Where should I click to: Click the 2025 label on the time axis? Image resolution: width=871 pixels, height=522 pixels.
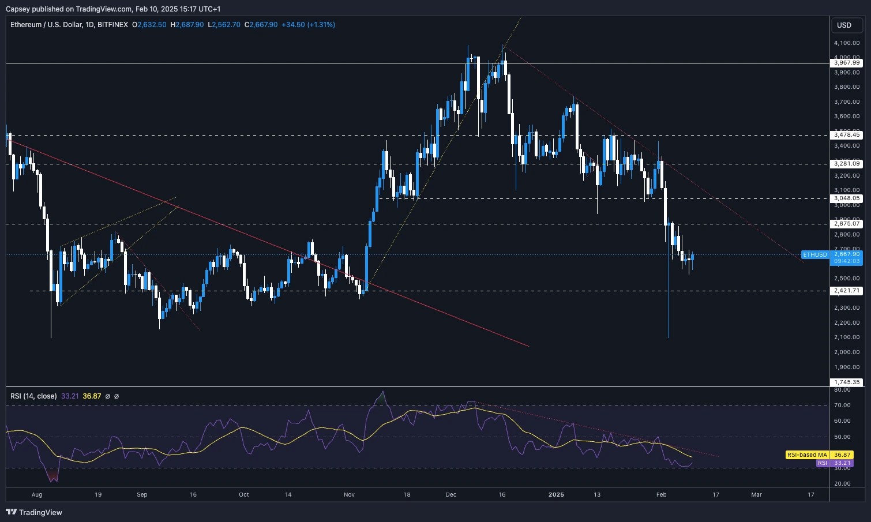tap(557, 494)
